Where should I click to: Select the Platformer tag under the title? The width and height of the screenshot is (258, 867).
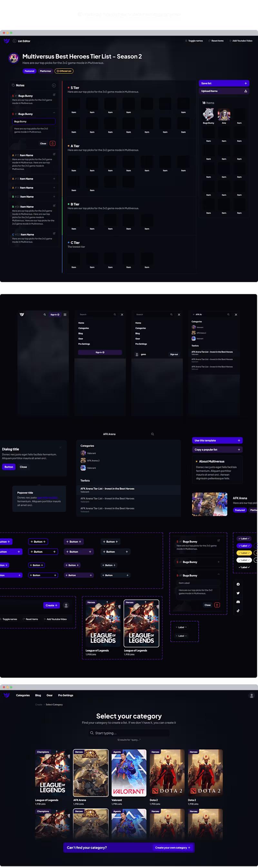point(45,71)
